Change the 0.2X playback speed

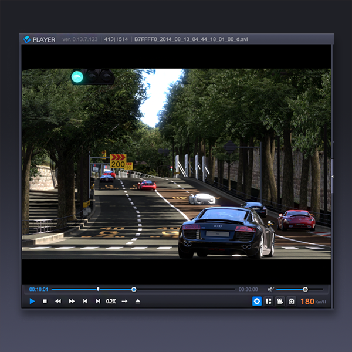pos(111,302)
